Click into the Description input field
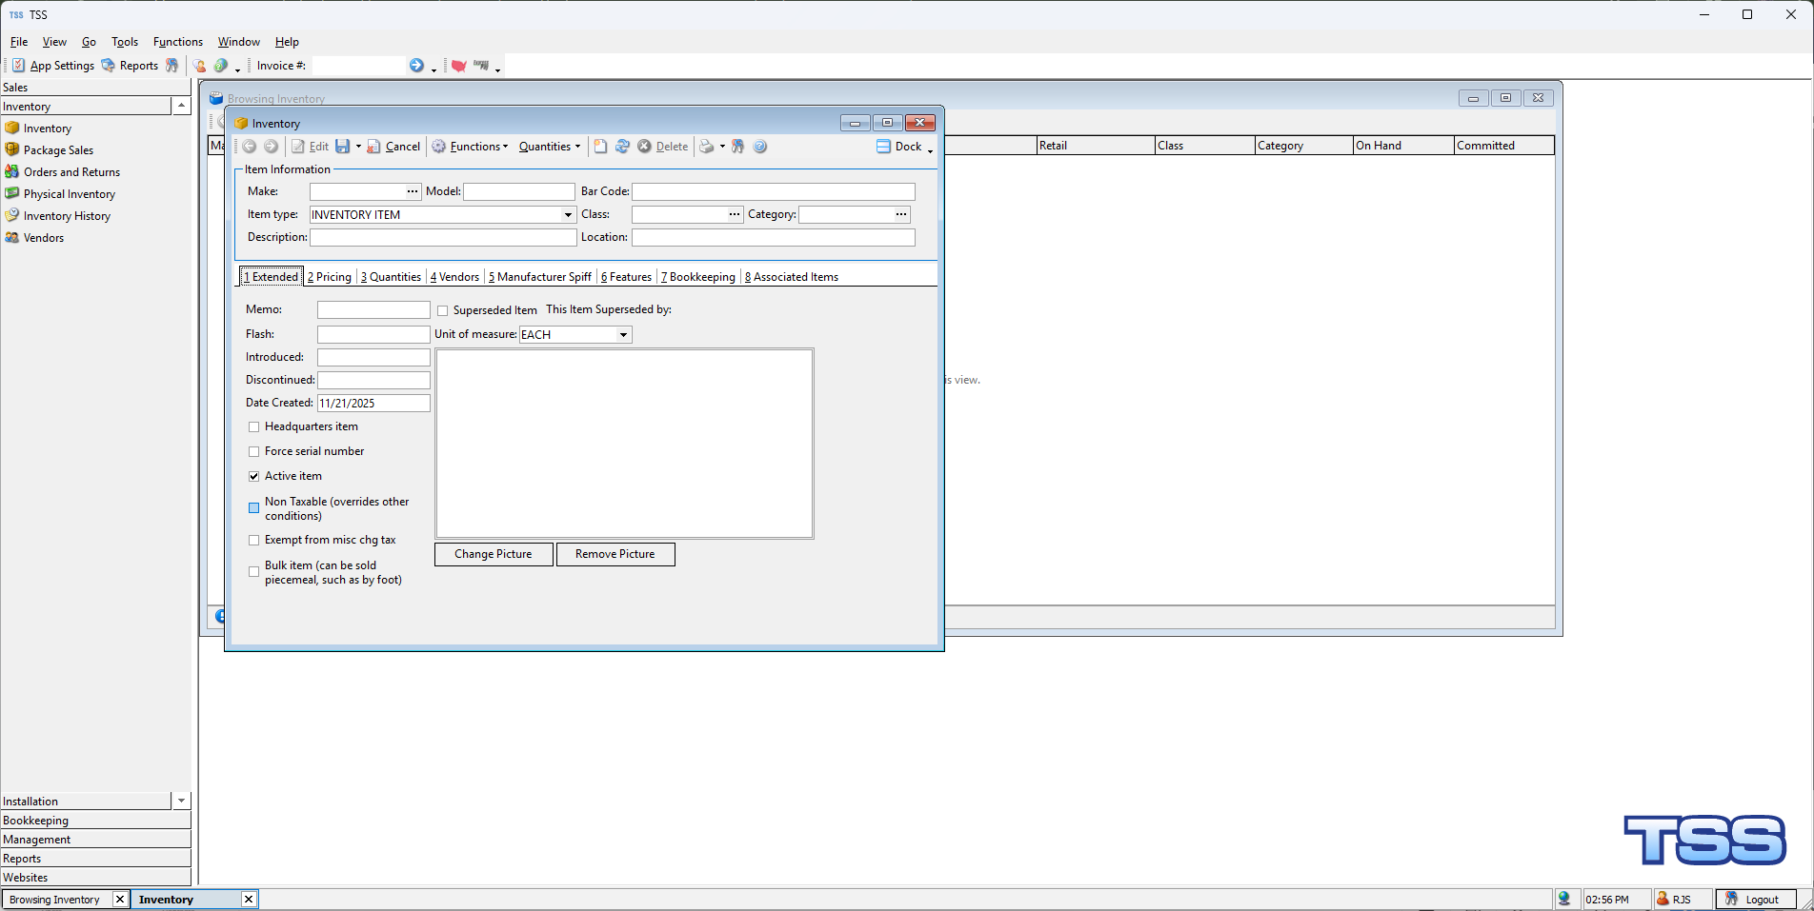This screenshot has height=911, width=1814. tap(443, 238)
